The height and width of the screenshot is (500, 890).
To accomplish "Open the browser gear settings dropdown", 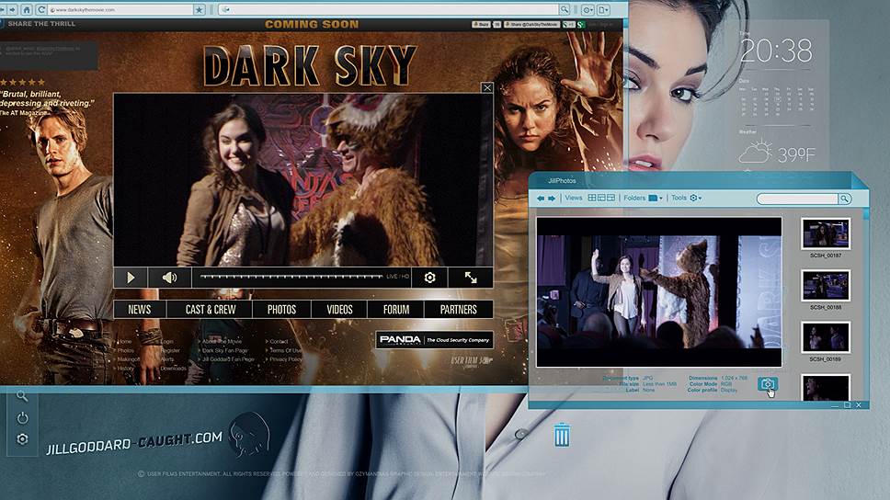I will (588, 9).
